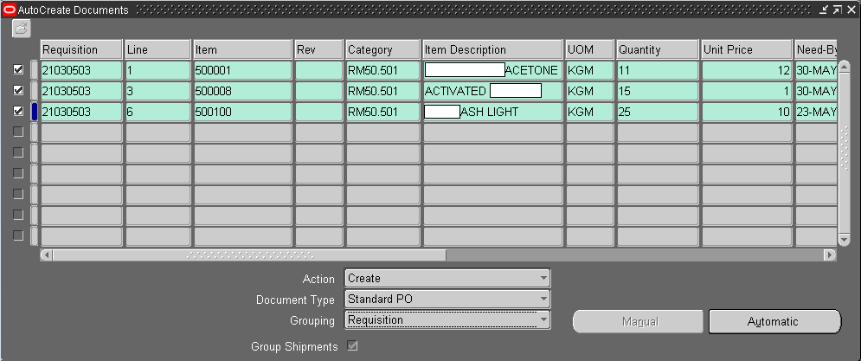The image size is (861, 361).
Task: Click the horizontal scrollbar left arrow
Action: pyautogui.click(x=47, y=255)
